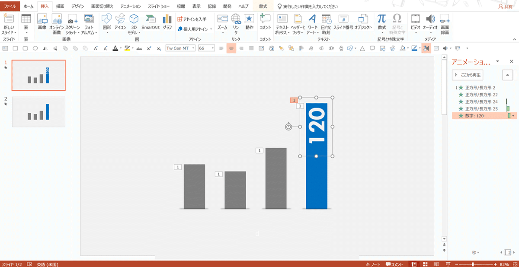Open the Tw Cen MT font dropdown
The image size is (519, 267).
tap(193, 48)
